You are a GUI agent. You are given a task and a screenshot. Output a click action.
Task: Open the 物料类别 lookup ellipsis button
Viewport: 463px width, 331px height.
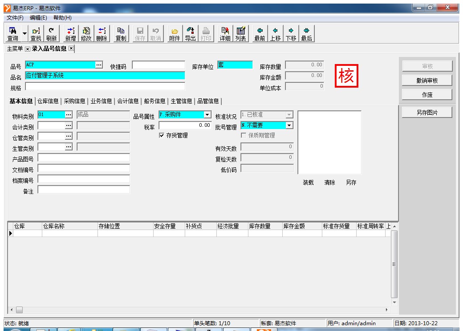pyautogui.click(x=69, y=115)
